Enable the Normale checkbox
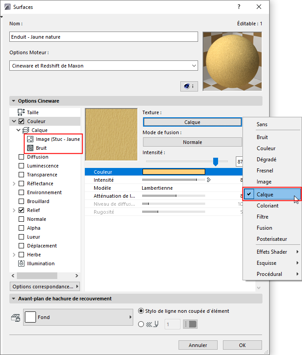Image resolution: width=302 pixels, height=355 pixels. tap(21, 219)
